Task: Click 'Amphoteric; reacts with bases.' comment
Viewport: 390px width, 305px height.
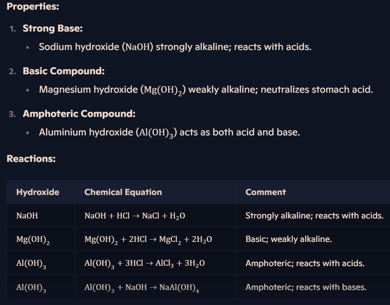Action: 306,287
